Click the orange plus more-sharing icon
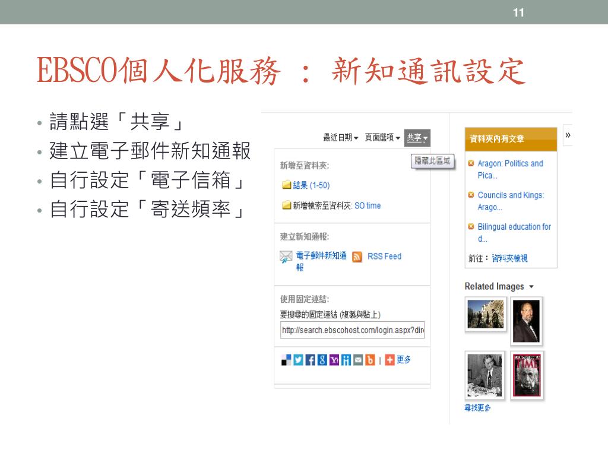The width and height of the screenshot is (608, 456). click(389, 360)
